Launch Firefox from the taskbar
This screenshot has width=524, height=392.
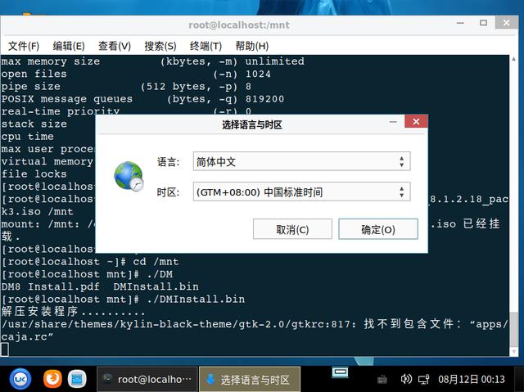[x=52, y=379]
